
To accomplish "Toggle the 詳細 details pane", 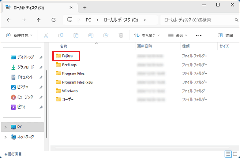I will pos(225,35).
